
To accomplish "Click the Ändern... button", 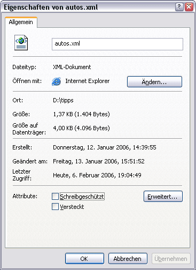I will 154,82.
